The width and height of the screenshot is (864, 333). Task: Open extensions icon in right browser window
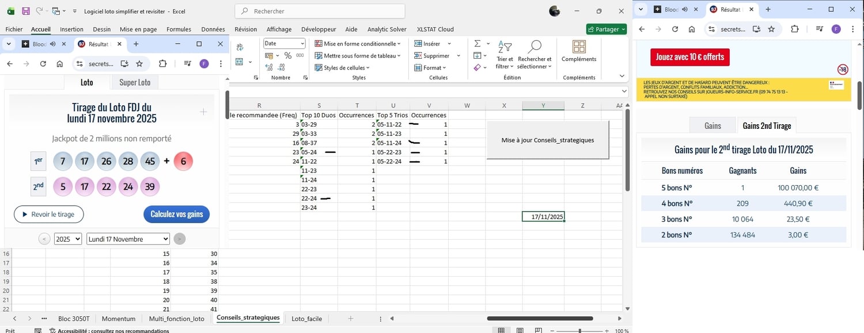[x=795, y=29]
